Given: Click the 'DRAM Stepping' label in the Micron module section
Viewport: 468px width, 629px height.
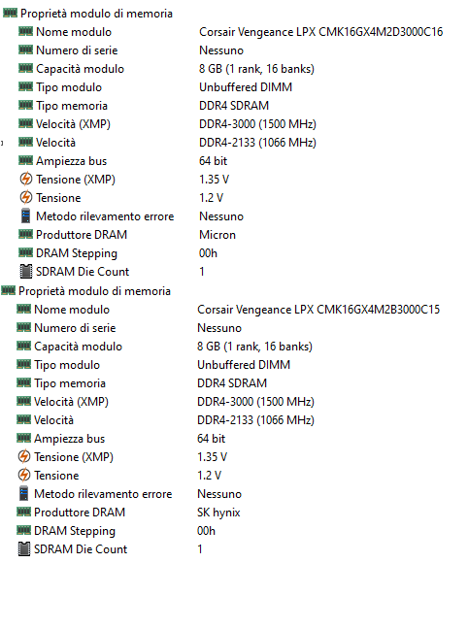Looking at the screenshot, I should 77,253.
